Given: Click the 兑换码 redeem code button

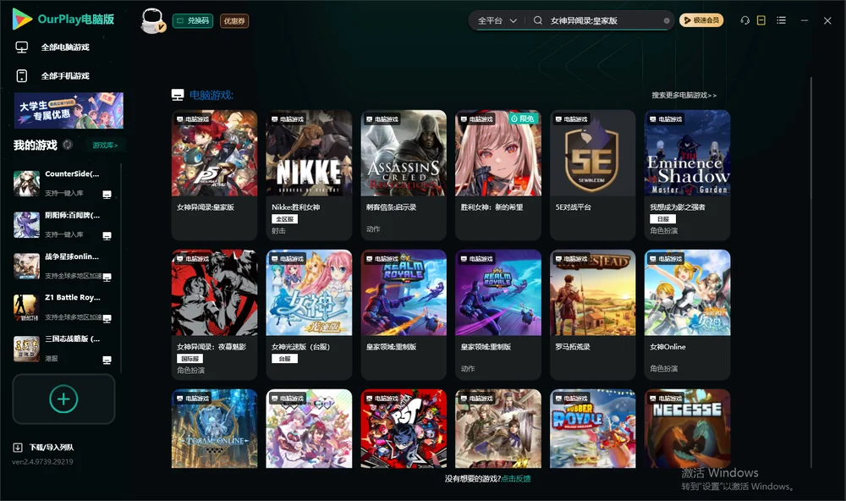Looking at the screenshot, I should pyautogui.click(x=193, y=20).
